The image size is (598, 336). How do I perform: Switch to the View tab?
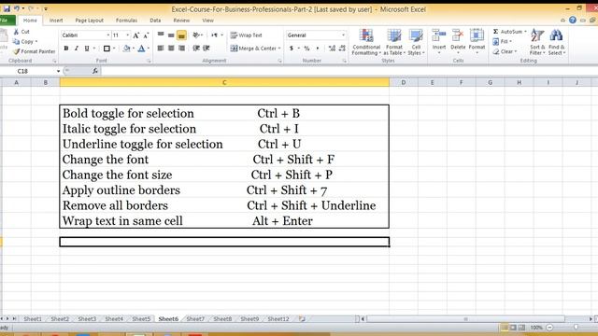tap(207, 21)
